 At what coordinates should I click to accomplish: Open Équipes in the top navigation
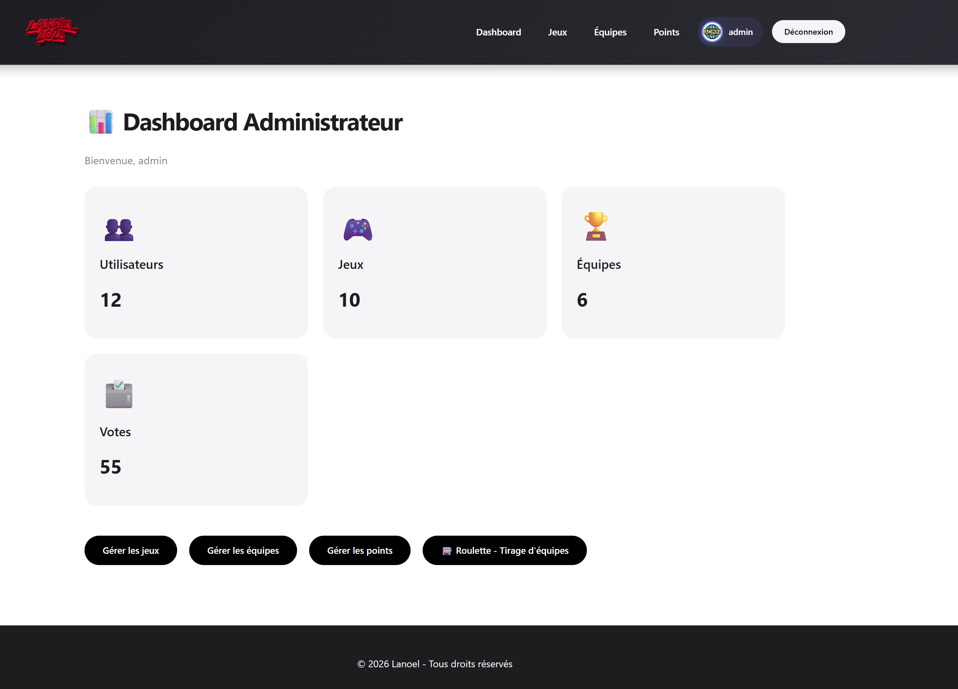click(610, 32)
